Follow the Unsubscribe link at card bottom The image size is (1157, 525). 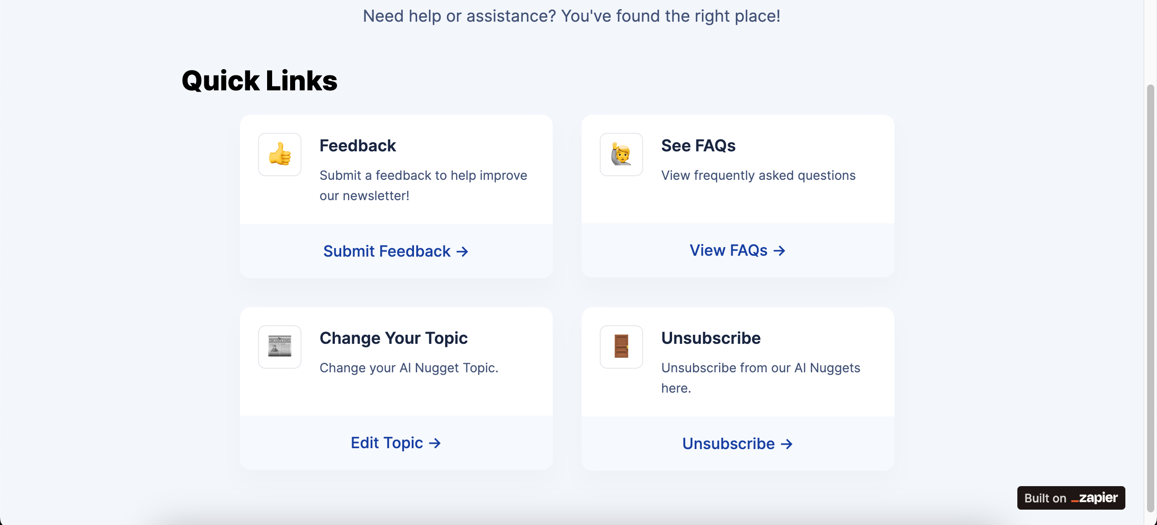click(738, 444)
